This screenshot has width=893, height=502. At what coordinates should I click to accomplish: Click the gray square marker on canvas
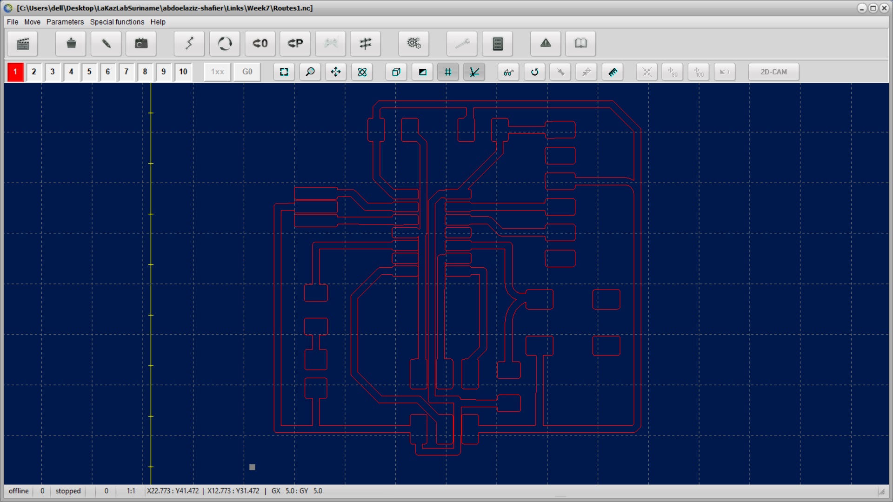pos(252,467)
